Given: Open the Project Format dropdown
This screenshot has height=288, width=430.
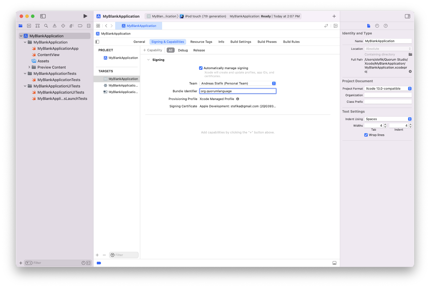Looking at the screenshot, I should 388,88.
